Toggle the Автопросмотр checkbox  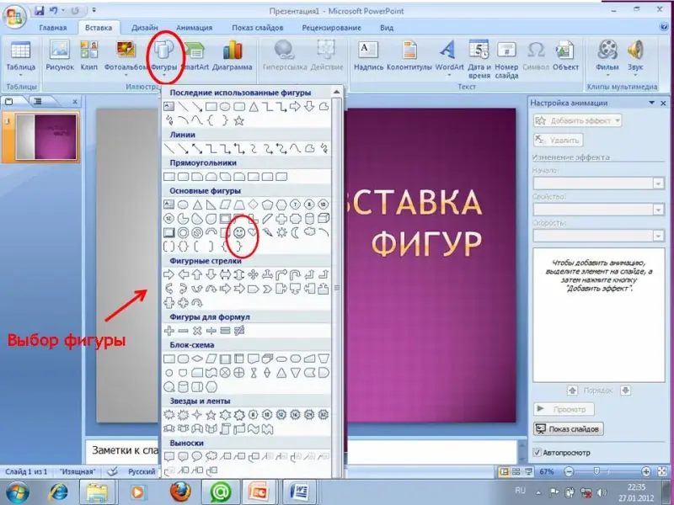coord(538,453)
